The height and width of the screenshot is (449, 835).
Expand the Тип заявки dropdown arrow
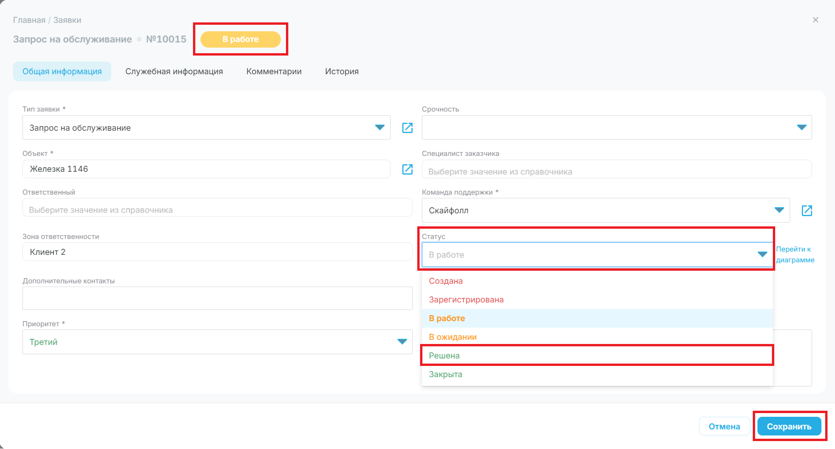click(379, 127)
